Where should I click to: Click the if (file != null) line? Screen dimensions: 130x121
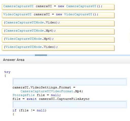point(29,110)
